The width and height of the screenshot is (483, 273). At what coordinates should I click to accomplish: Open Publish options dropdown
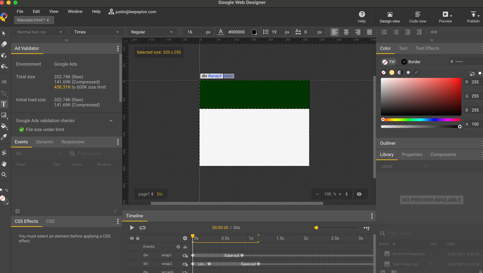click(479, 15)
